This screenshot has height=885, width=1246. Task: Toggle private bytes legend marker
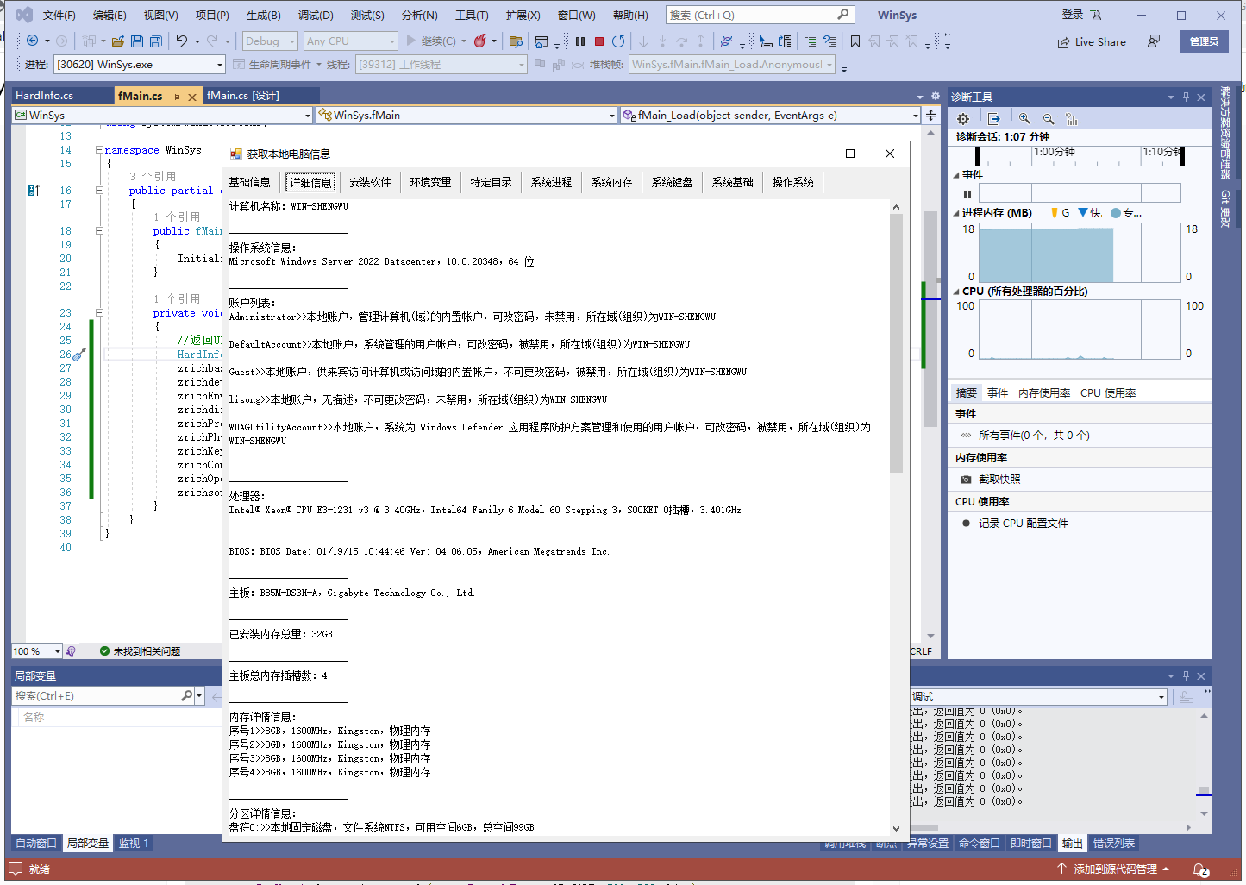[1116, 213]
